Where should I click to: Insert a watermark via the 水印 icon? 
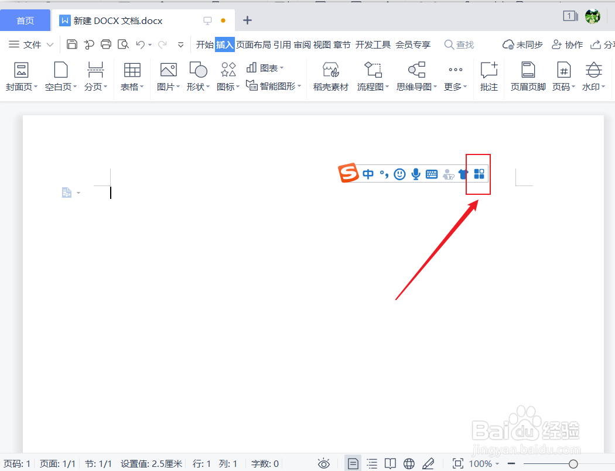pos(593,75)
